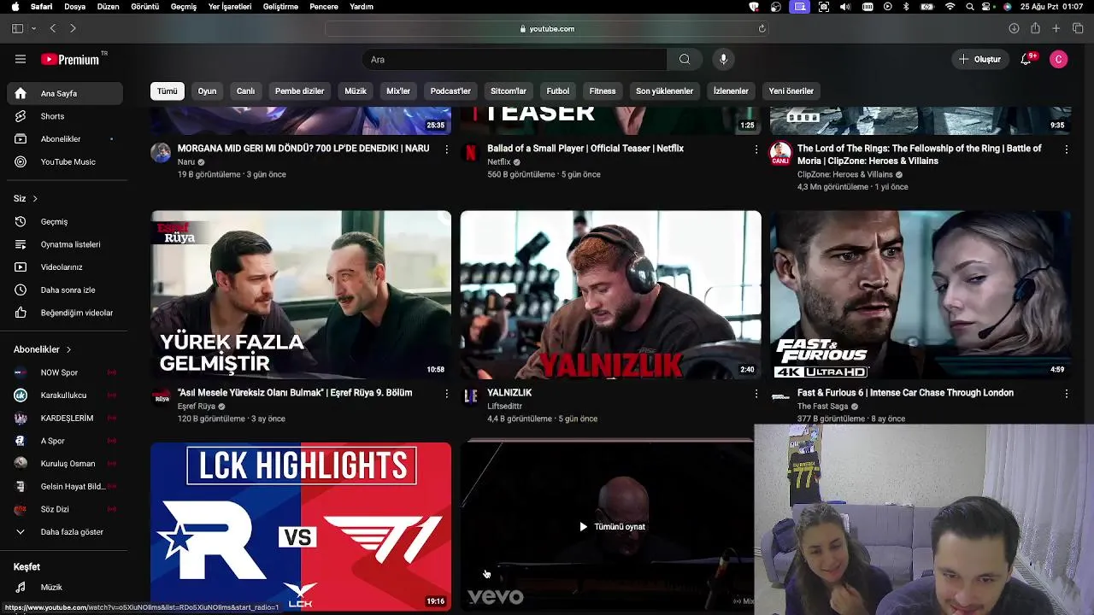Open options menu for Fast & Furious 6 video
This screenshot has width=1094, height=615.
click(x=1066, y=393)
